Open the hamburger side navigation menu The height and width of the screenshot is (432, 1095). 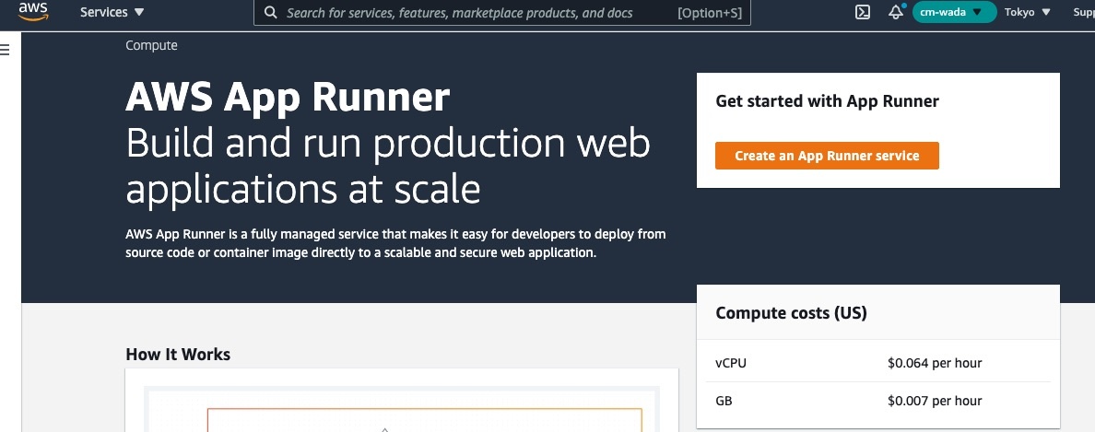(6, 49)
